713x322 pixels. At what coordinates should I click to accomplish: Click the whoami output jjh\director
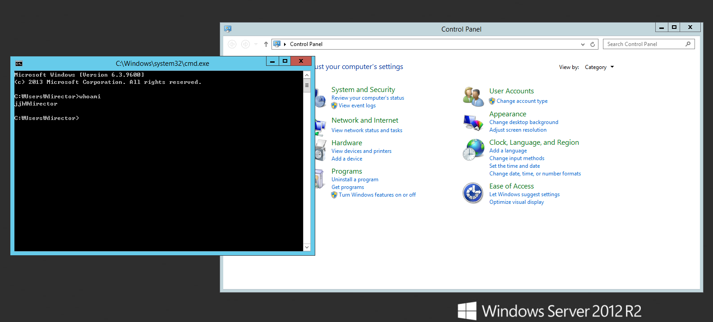[x=36, y=104]
